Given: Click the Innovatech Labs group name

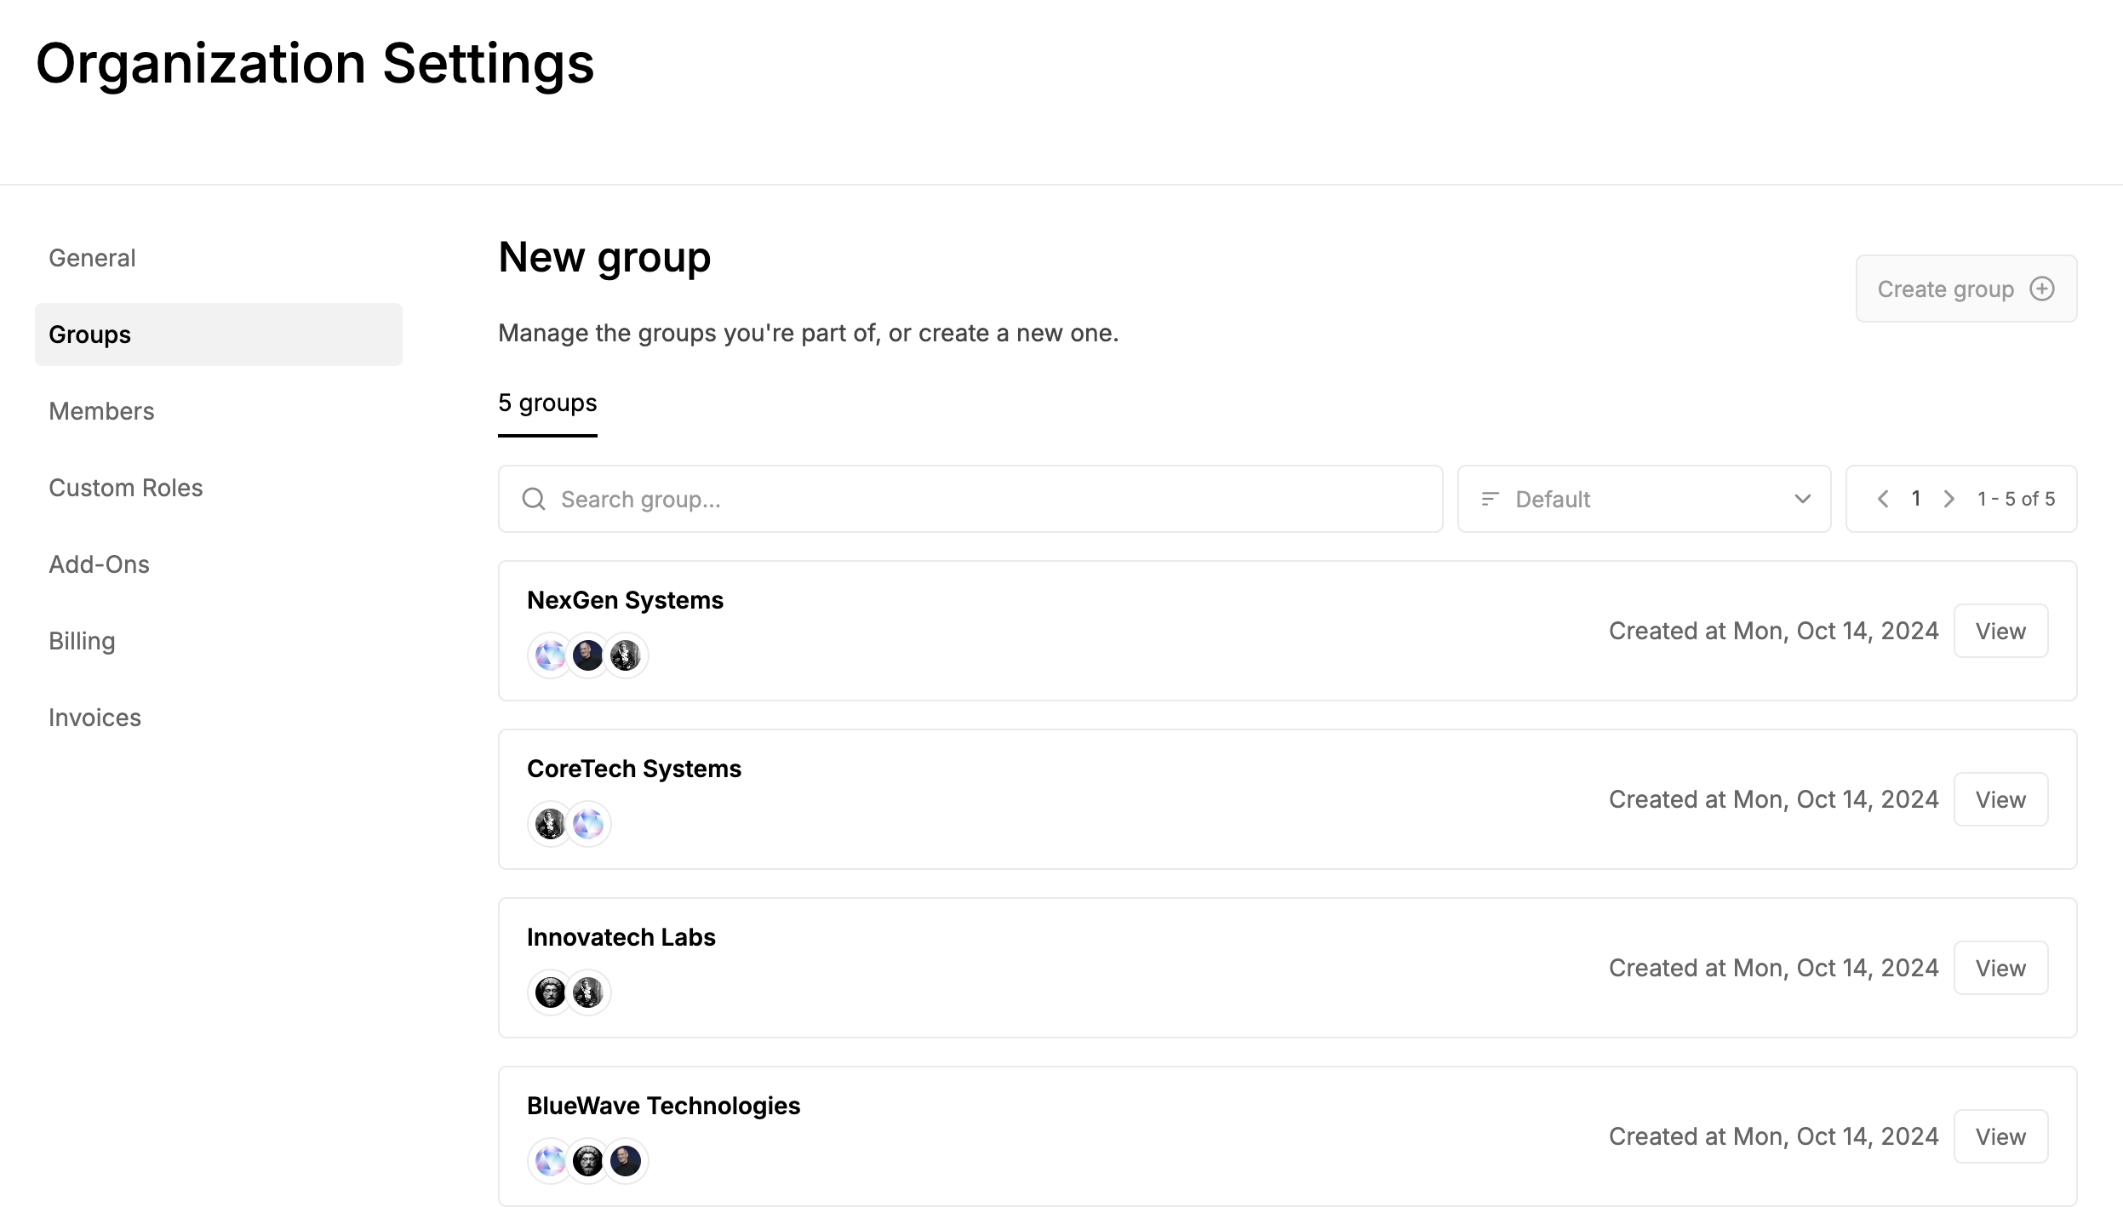Looking at the screenshot, I should click(x=621, y=937).
